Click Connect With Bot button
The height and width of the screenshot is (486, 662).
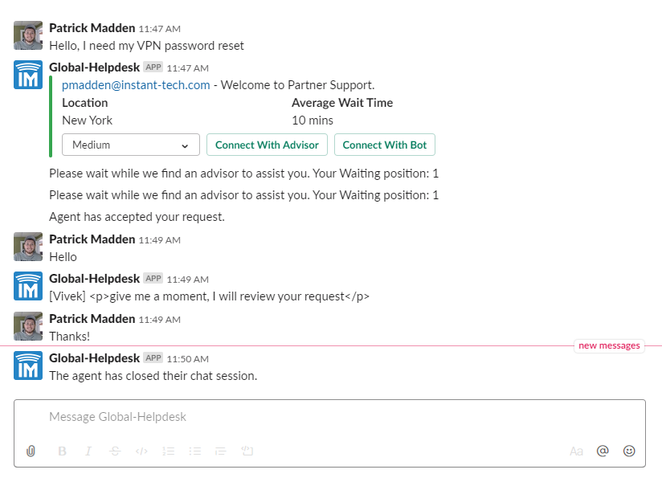pos(385,145)
